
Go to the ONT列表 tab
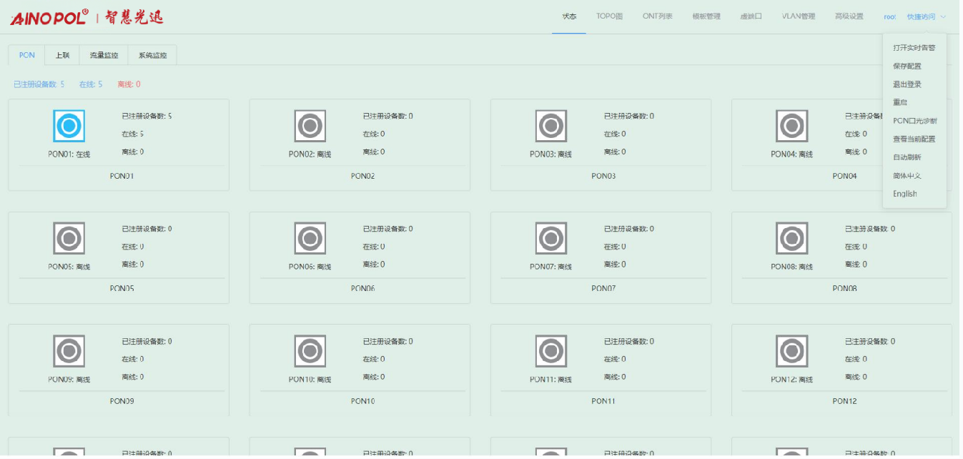657,16
